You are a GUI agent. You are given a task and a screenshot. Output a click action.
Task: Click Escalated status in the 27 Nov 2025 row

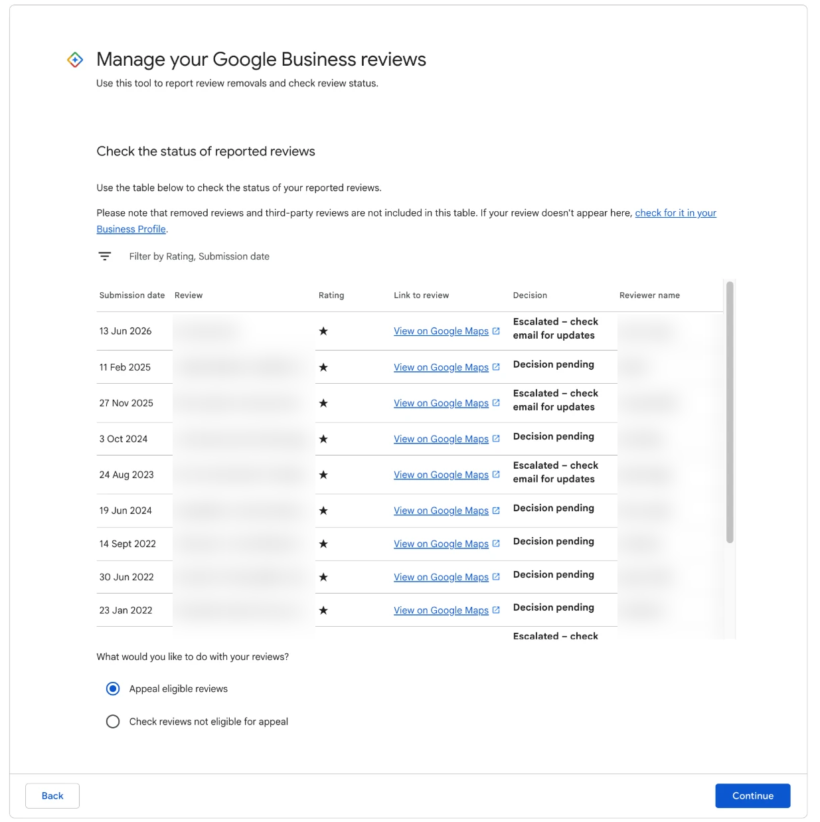tap(556, 400)
